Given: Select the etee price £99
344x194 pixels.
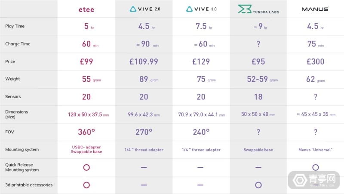Looking at the screenshot, I should point(86,62).
